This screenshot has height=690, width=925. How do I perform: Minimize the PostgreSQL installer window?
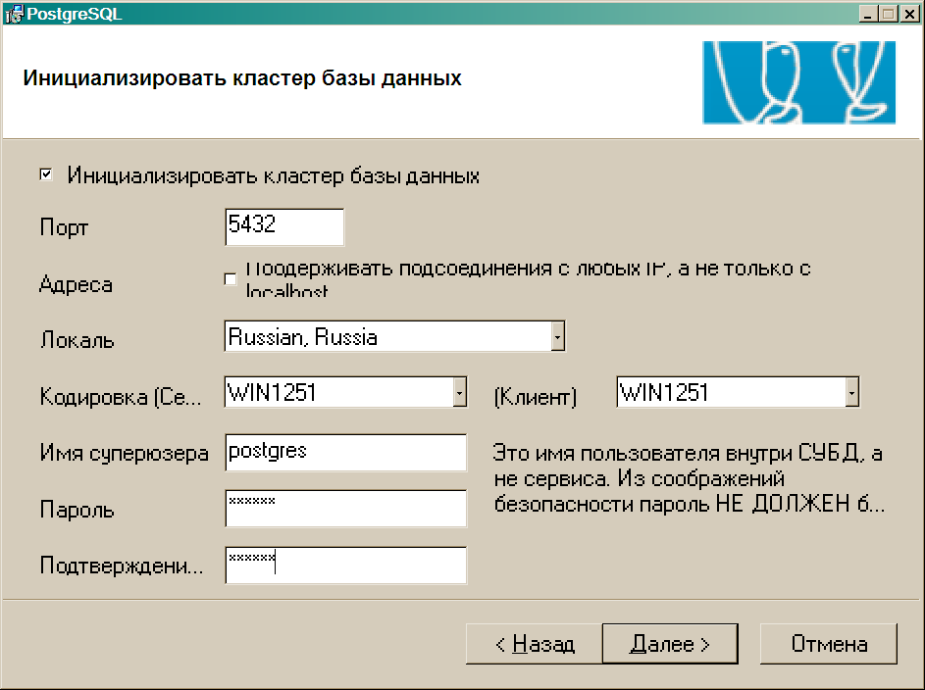(x=867, y=14)
